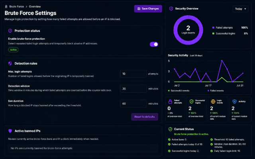Screen dimensions: 255x159
Task: Click the green shield icon on Successful logins card
Action: 191,102
